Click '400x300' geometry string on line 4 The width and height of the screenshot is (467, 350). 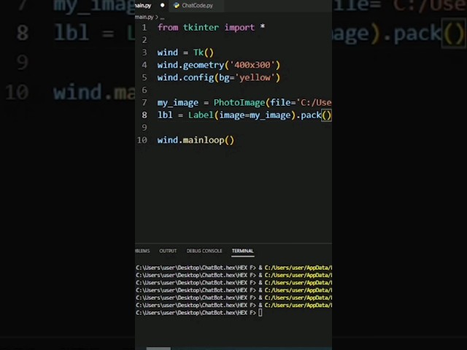point(252,65)
